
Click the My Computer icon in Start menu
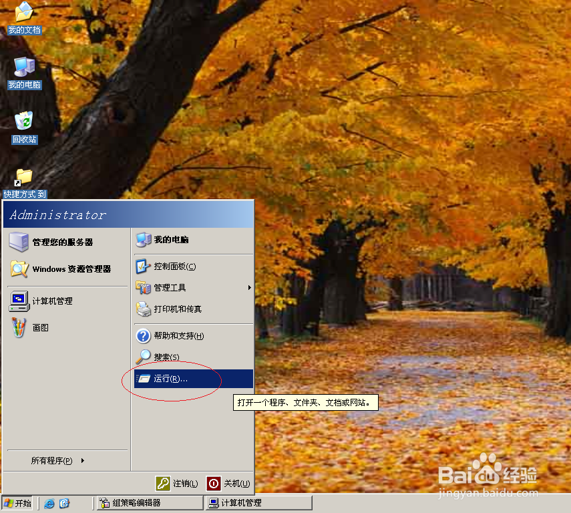(144, 240)
